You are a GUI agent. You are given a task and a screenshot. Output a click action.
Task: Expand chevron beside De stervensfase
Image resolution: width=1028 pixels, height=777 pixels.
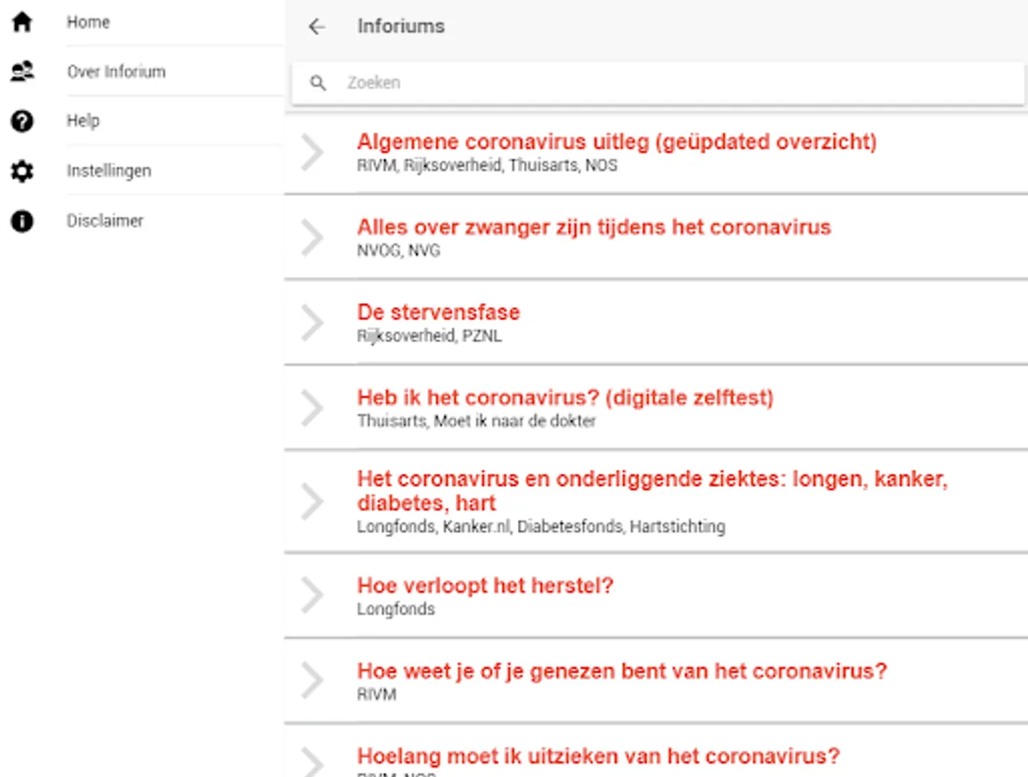(312, 322)
